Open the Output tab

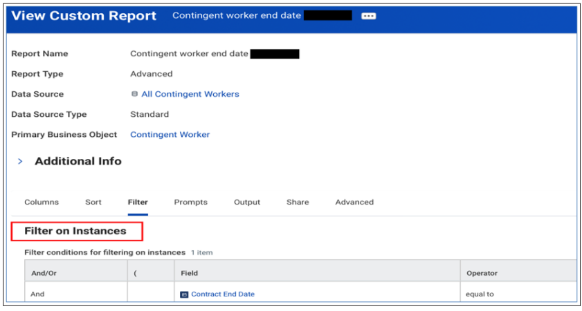(x=247, y=202)
